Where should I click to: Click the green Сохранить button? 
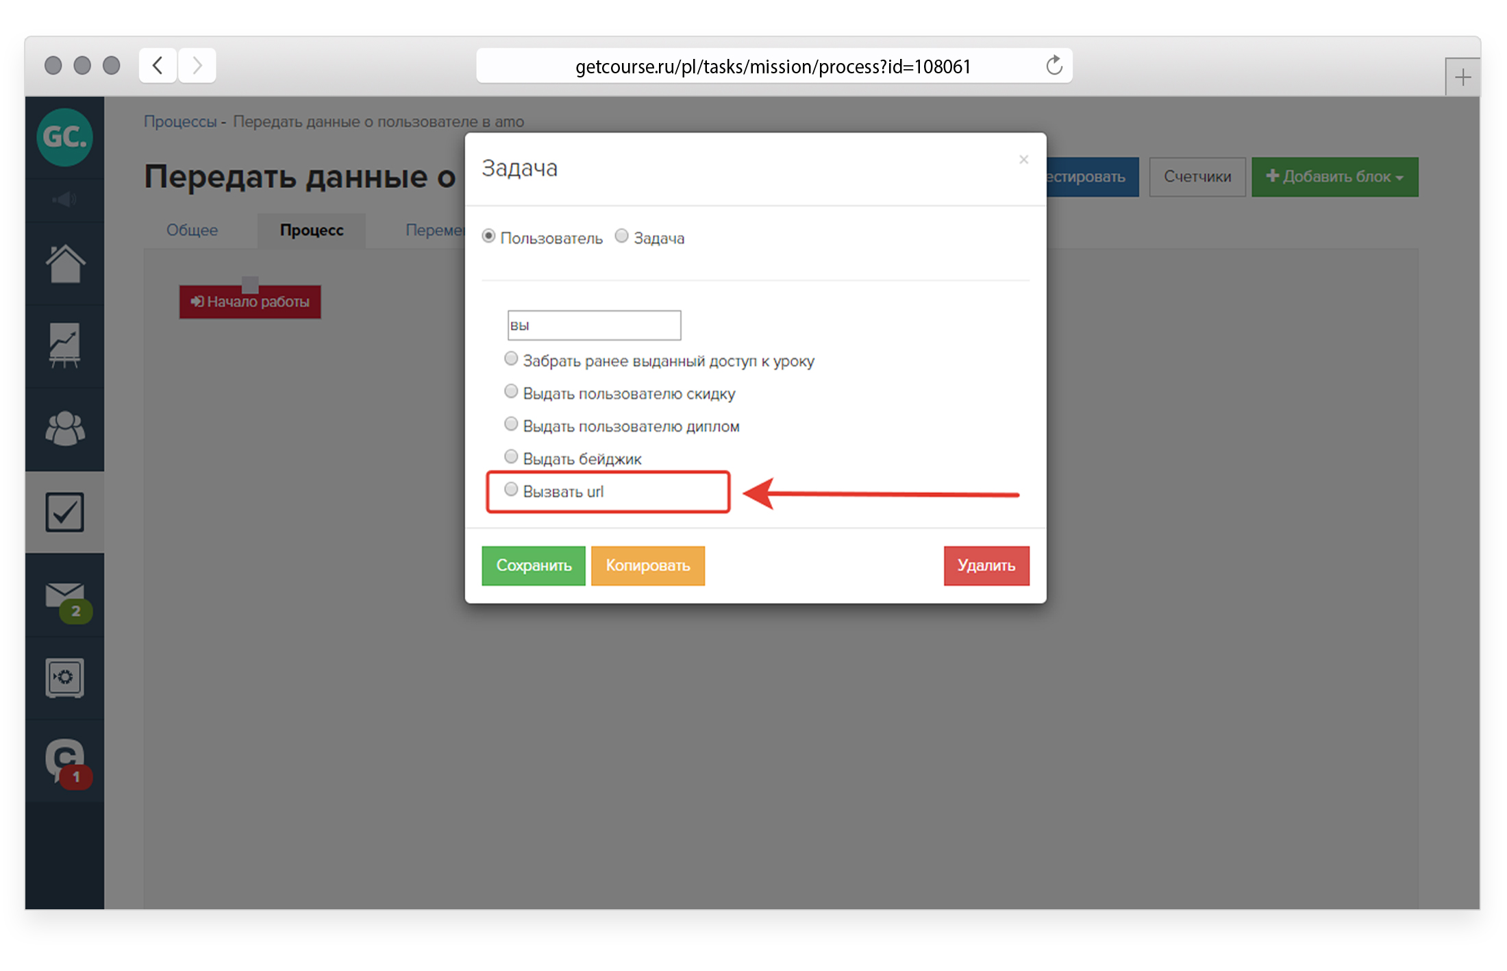tap(533, 565)
